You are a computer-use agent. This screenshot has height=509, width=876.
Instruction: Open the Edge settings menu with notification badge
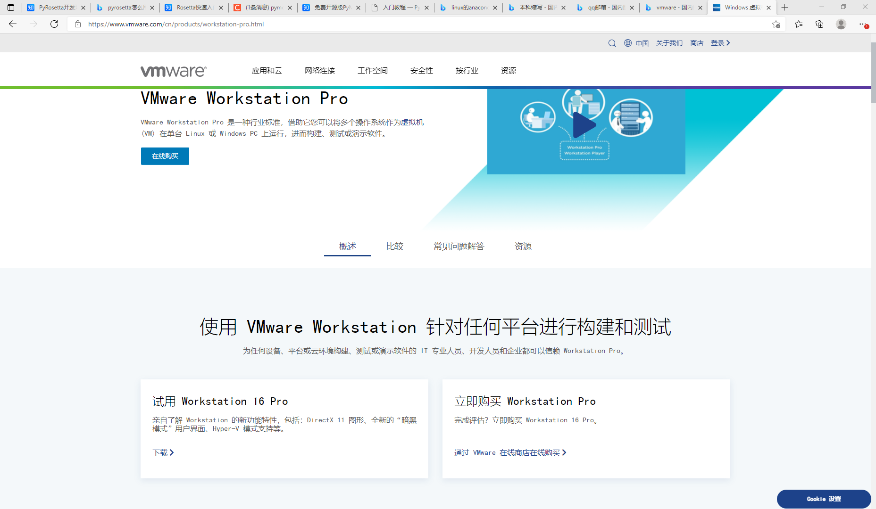click(863, 24)
